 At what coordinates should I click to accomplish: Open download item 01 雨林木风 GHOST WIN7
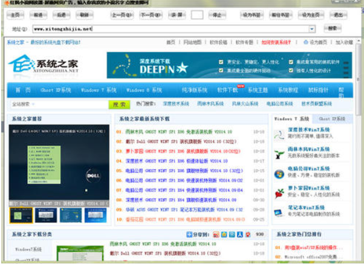pyautogui.click(x=178, y=132)
